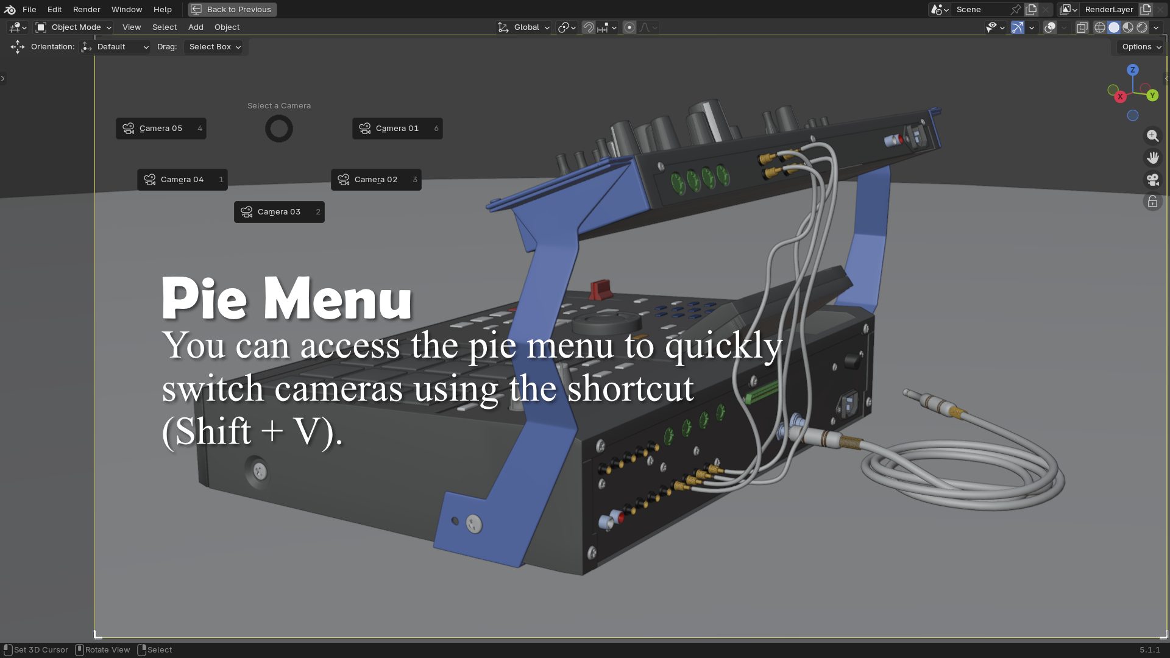Open the File menu
Viewport: 1170px width, 658px height.
tap(29, 10)
